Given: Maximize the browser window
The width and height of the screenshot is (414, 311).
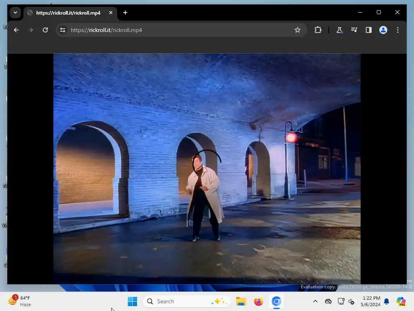Looking at the screenshot, I should [x=378, y=13].
